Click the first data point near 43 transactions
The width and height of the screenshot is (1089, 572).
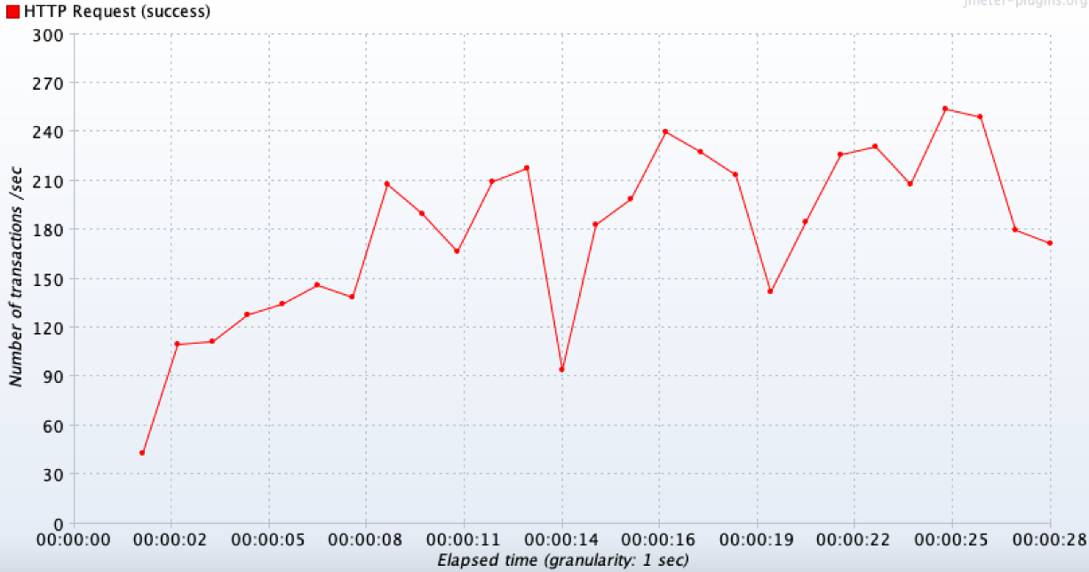pos(142,453)
